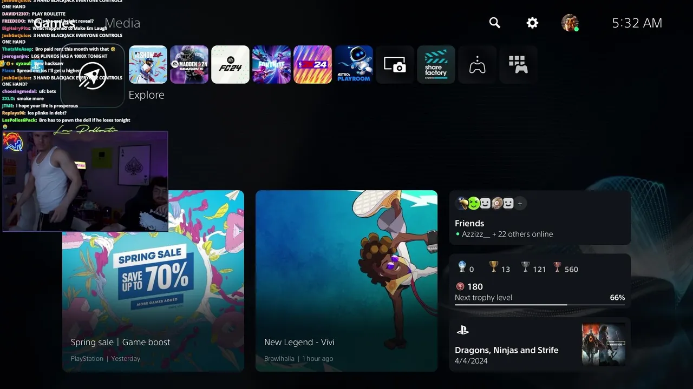The width and height of the screenshot is (693, 389).
Task: Switch to the Games tab
Action: 54,23
